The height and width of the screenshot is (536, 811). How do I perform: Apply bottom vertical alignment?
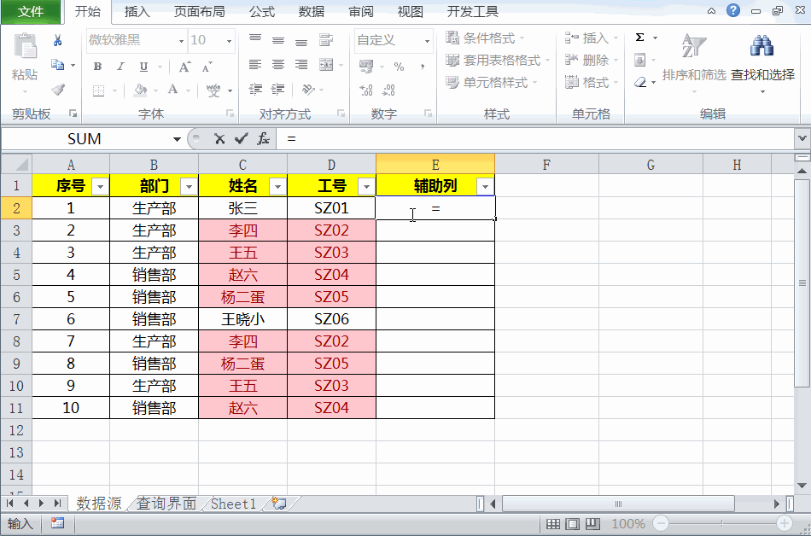(x=301, y=41)
